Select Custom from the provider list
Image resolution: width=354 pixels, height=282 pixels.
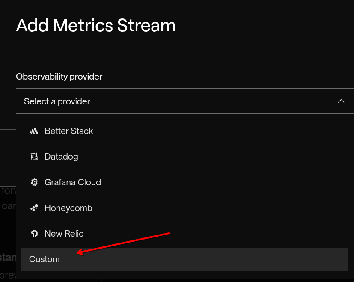44,259
